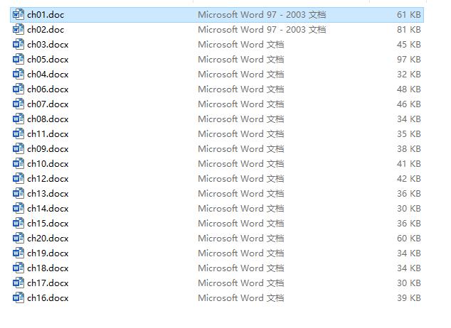This screenshot has height=328, width=451.
Task: Click the name ch20.docx
Action: tap(48, 239)
